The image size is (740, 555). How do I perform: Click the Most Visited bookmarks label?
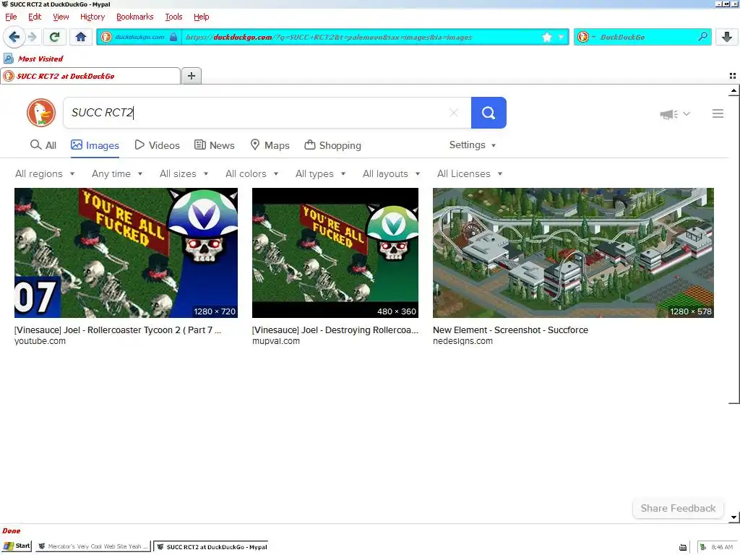[40, 59]
